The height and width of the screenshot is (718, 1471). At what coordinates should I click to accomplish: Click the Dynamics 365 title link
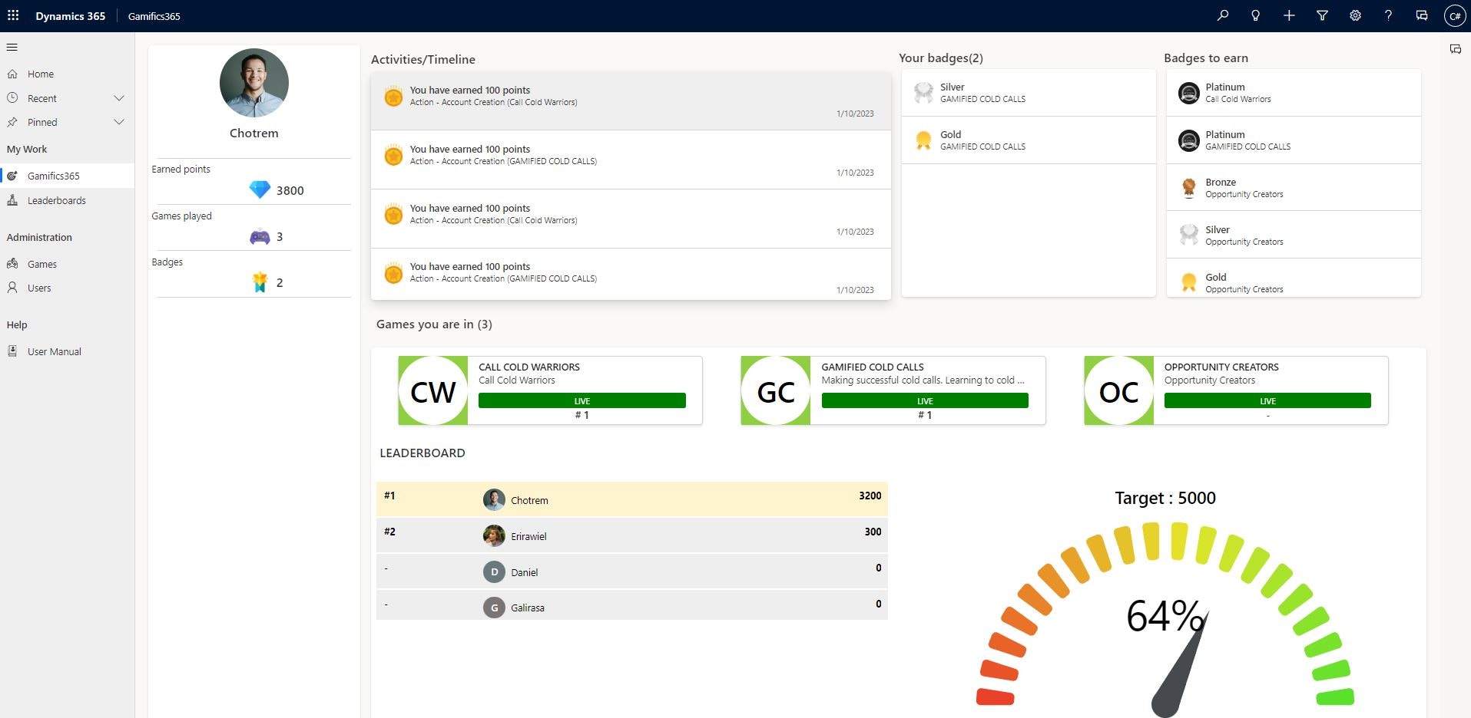tap(70, 16)
